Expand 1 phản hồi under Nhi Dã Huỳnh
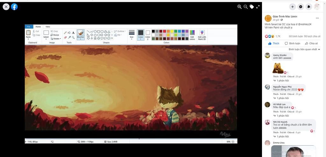Viewport: 326px width, 157px height. pos(281,136)
